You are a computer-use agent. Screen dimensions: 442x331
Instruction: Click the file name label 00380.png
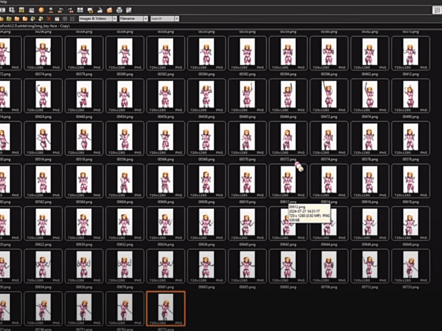pos(125,74)
